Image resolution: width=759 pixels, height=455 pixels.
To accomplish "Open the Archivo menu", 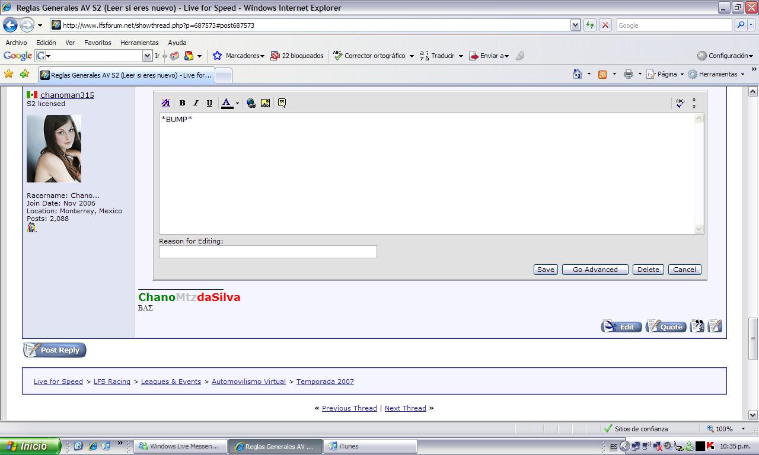I will pyautogui.click(x=16, y=43).
